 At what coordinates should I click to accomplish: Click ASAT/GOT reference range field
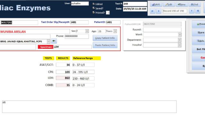point(83,65)
